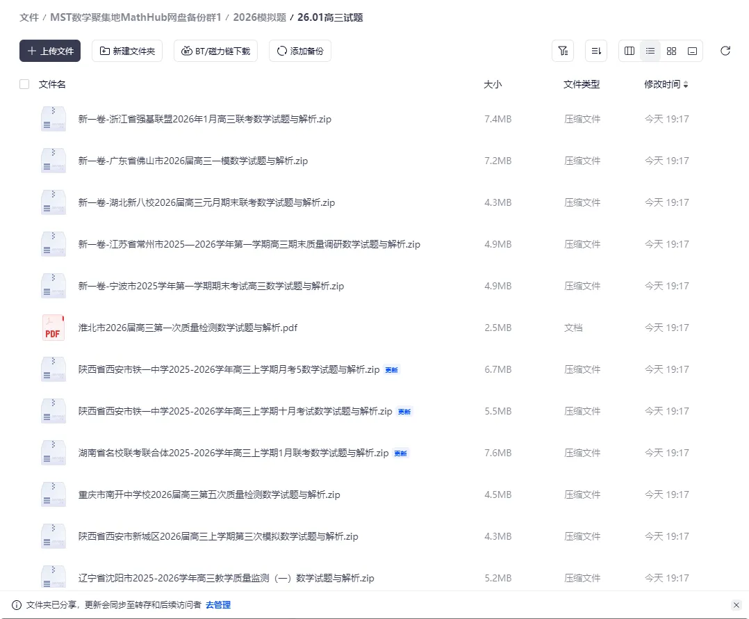This screenshot has width=749, height=619.
Task: Open the file filter options
Action: click(x=563, y=51)
